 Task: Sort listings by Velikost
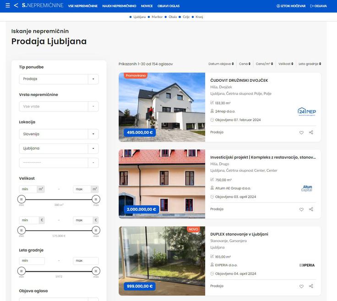click(x=286, y=64)
